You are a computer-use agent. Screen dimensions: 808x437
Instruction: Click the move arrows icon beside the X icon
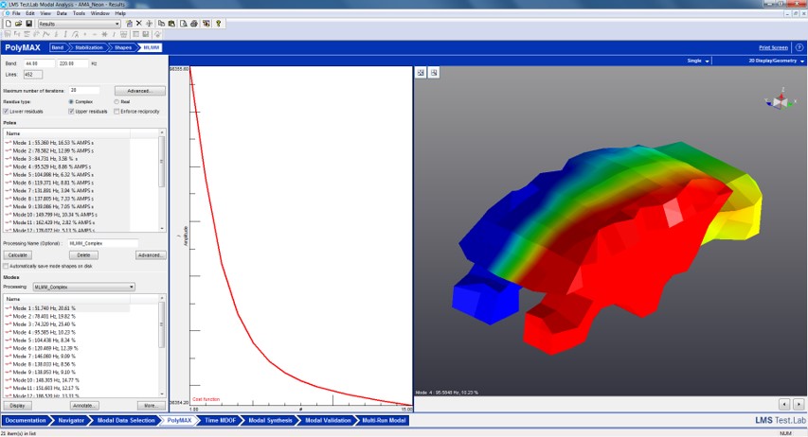pos(149,24)
